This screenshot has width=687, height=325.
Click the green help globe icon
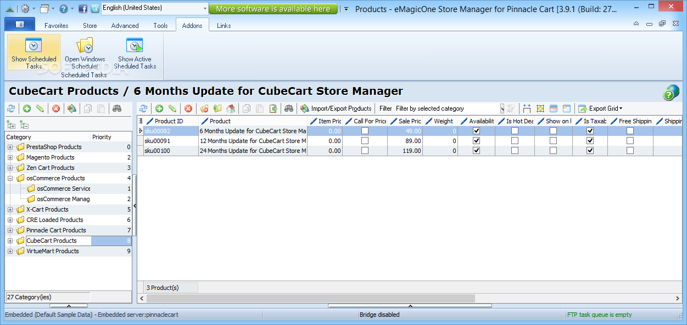pos(671,92)
